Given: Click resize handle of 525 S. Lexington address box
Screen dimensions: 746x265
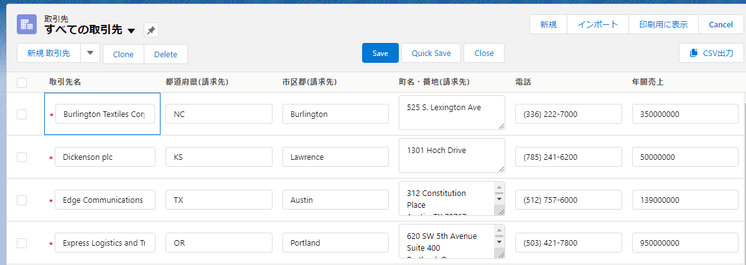Looking at the screenshot, I should (501, 126).
